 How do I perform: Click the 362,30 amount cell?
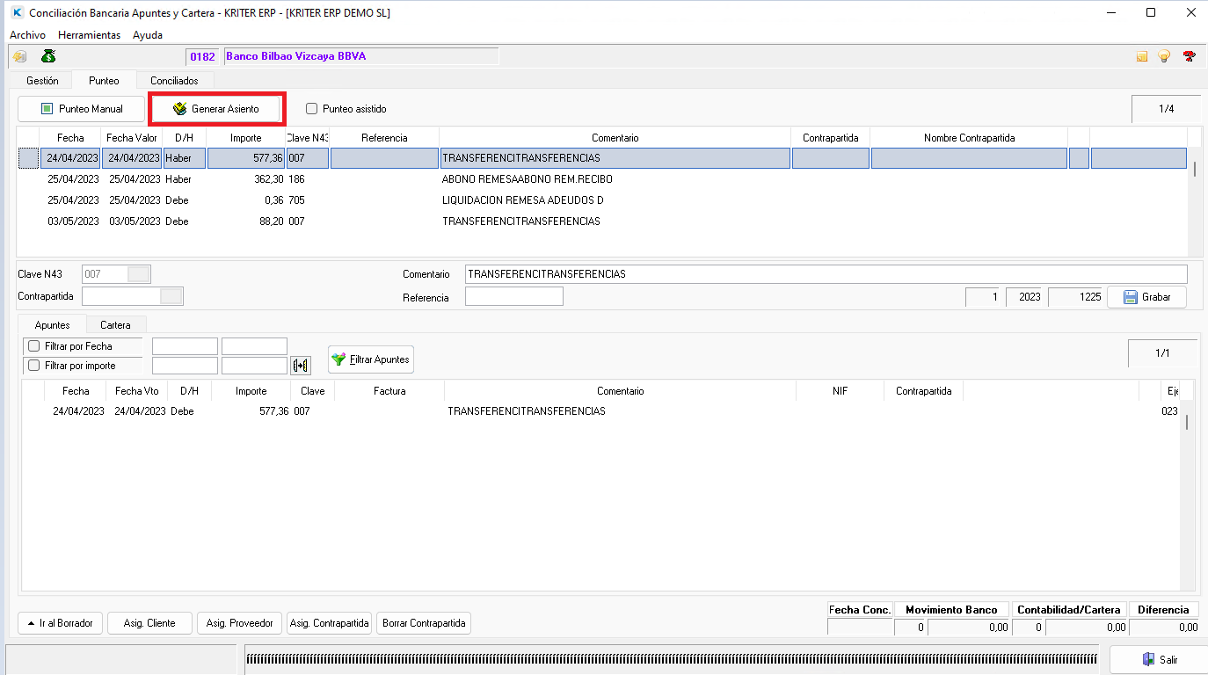coord(245,179)
